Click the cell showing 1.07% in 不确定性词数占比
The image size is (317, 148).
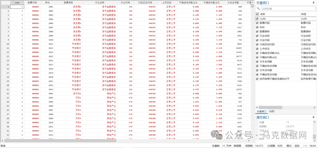point(188,102)
